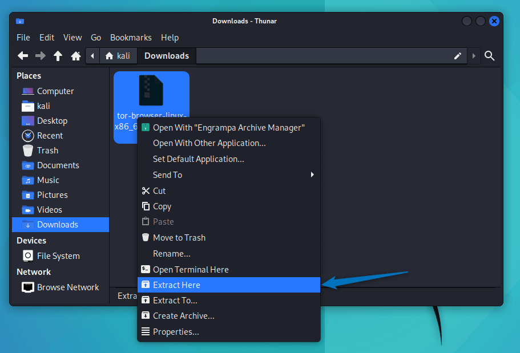Open the Engrampa Archive Manager icon in context menu

[146, 127]
